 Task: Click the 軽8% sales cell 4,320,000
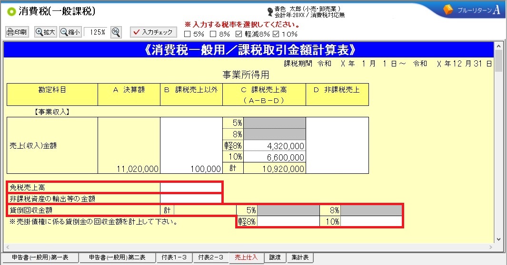(275, 146)
